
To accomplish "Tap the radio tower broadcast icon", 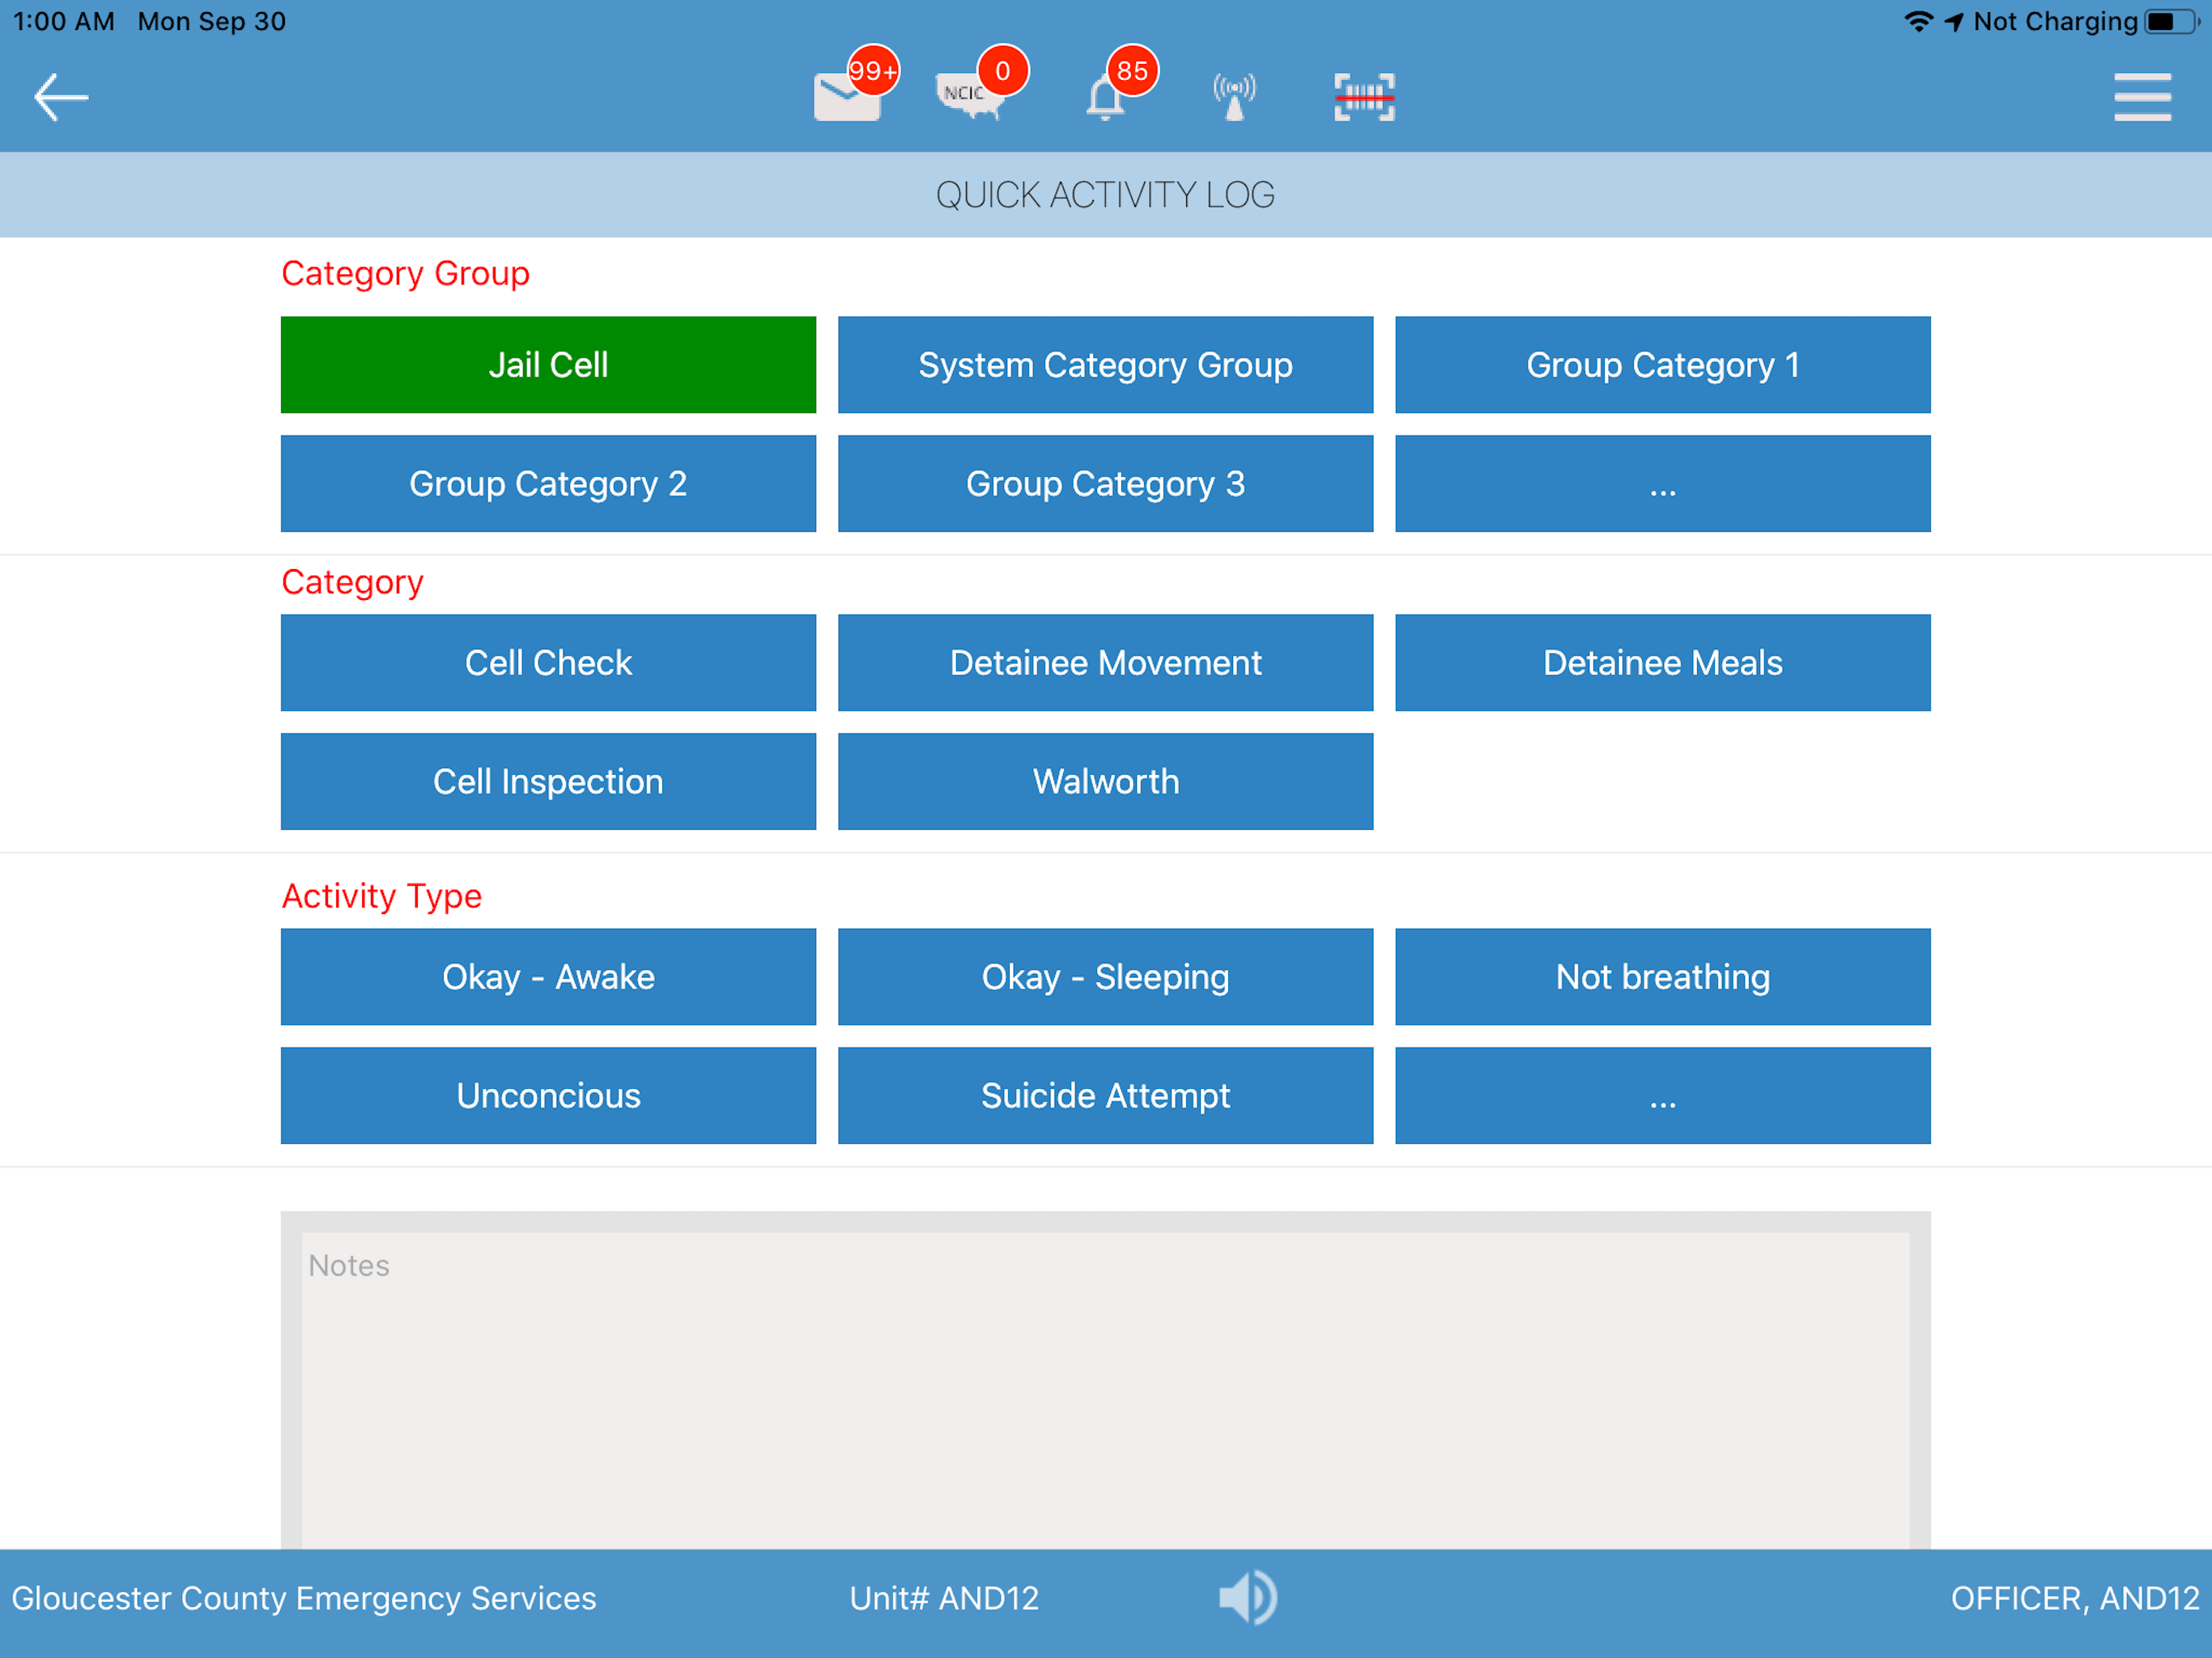I will [x=1234, y=97].
